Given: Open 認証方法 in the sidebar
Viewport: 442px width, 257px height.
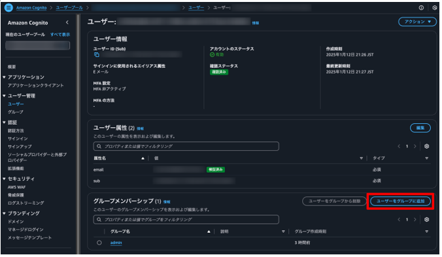Looking at the screenshot, I should click(16, 130).
